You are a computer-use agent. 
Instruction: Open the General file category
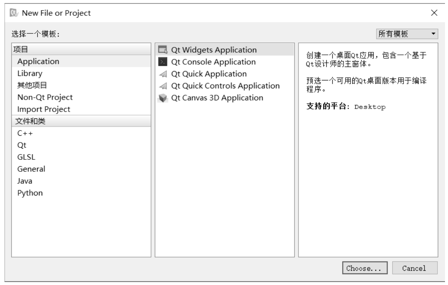(x=81, y=169)
